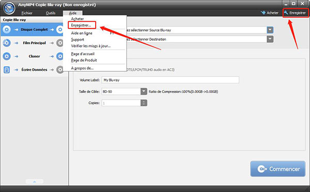310x192 pixels.
Task: Select A propos de... entry
Action: click(82, 68)
